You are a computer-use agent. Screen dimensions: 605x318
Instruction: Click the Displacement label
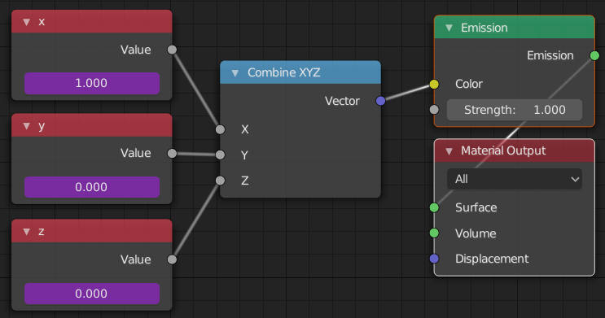tap(492, 259)
